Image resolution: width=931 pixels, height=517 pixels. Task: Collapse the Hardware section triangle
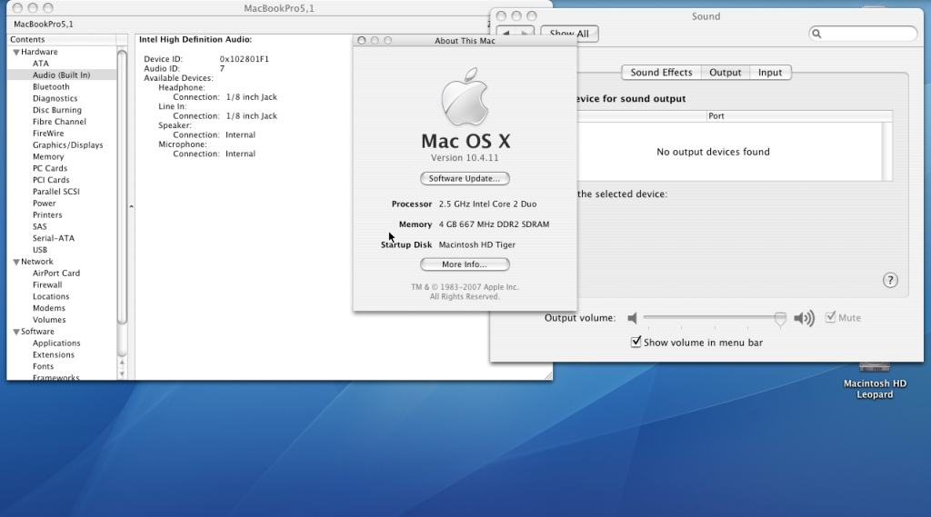15,53
